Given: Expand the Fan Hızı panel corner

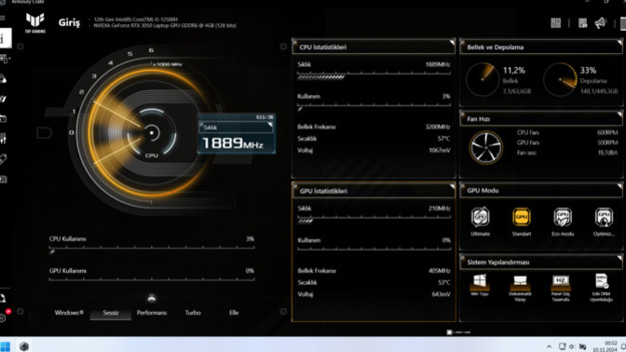Looking at the screenshot, I should (619, 115).
